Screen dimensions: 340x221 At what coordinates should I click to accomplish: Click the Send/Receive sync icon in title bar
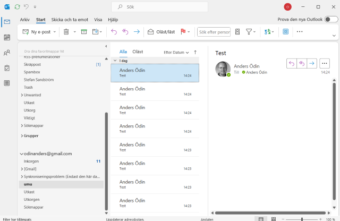[18, 7]
